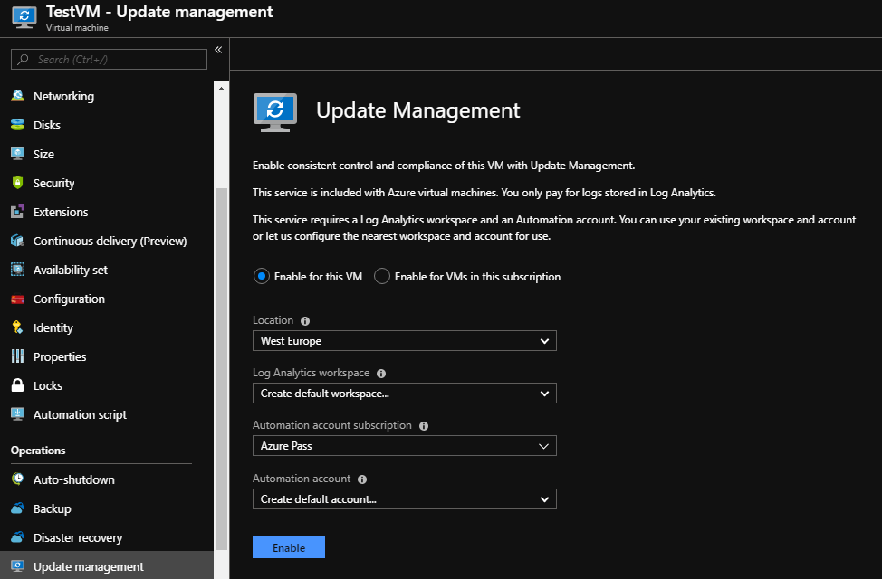The width and height of the screenshot is (882, 579).
Task: Click the Size monitor icon
Action: point(17,154)
